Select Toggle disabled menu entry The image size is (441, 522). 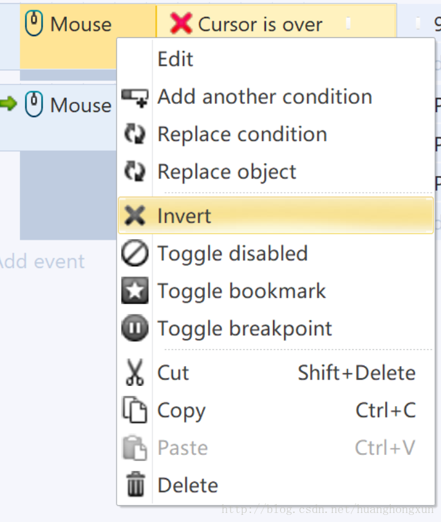pyautogui.click(x=232, y=253)
